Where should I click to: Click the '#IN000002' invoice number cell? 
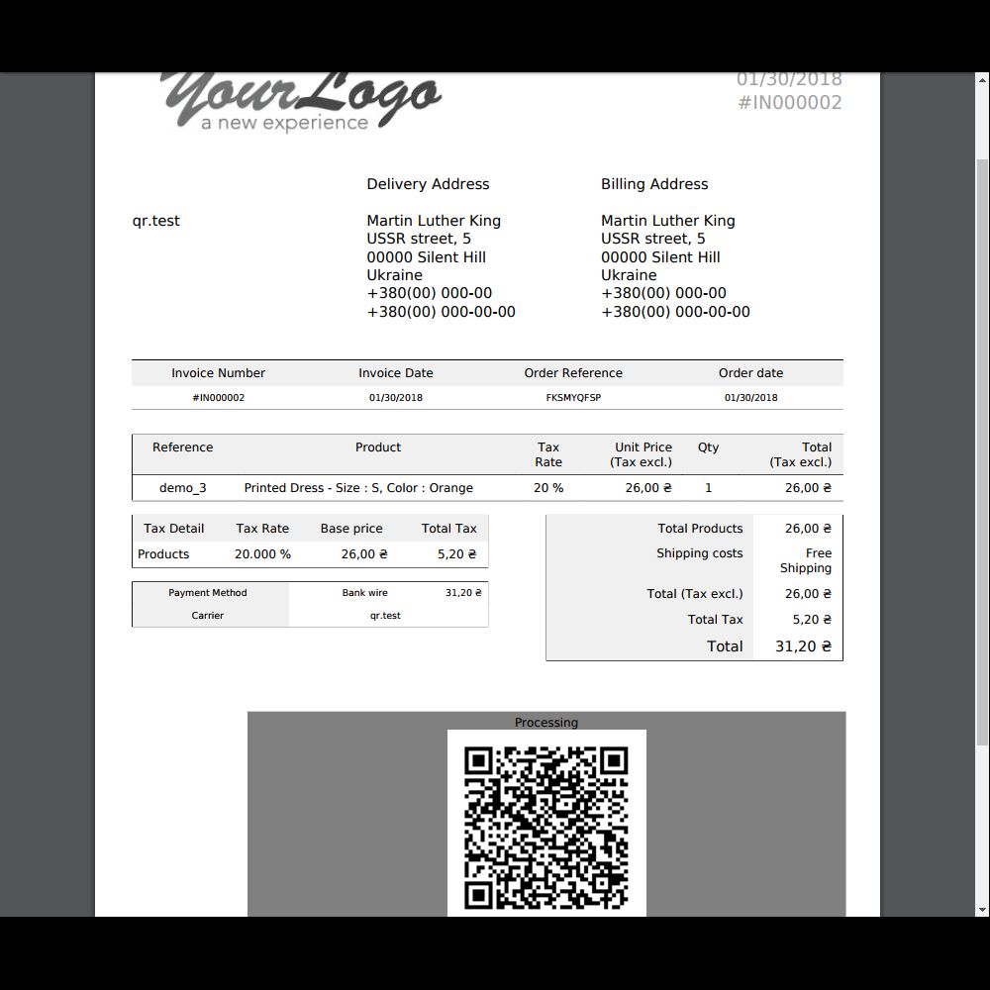tap(219, 398)
